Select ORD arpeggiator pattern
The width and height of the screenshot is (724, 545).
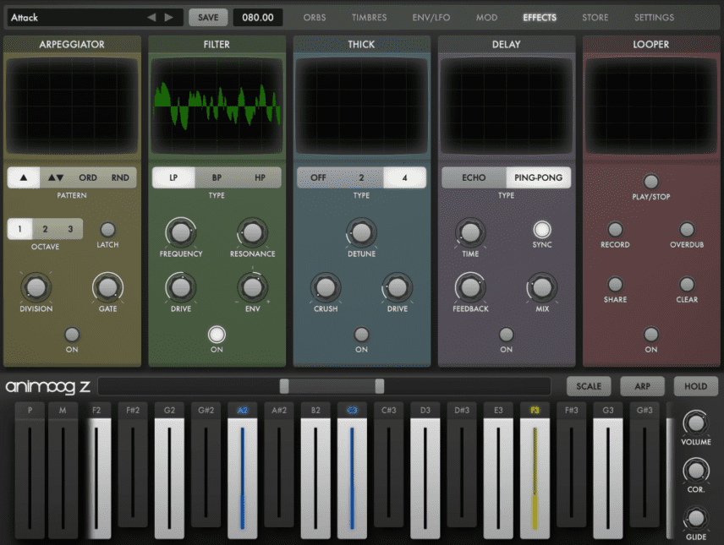(88, 177)
